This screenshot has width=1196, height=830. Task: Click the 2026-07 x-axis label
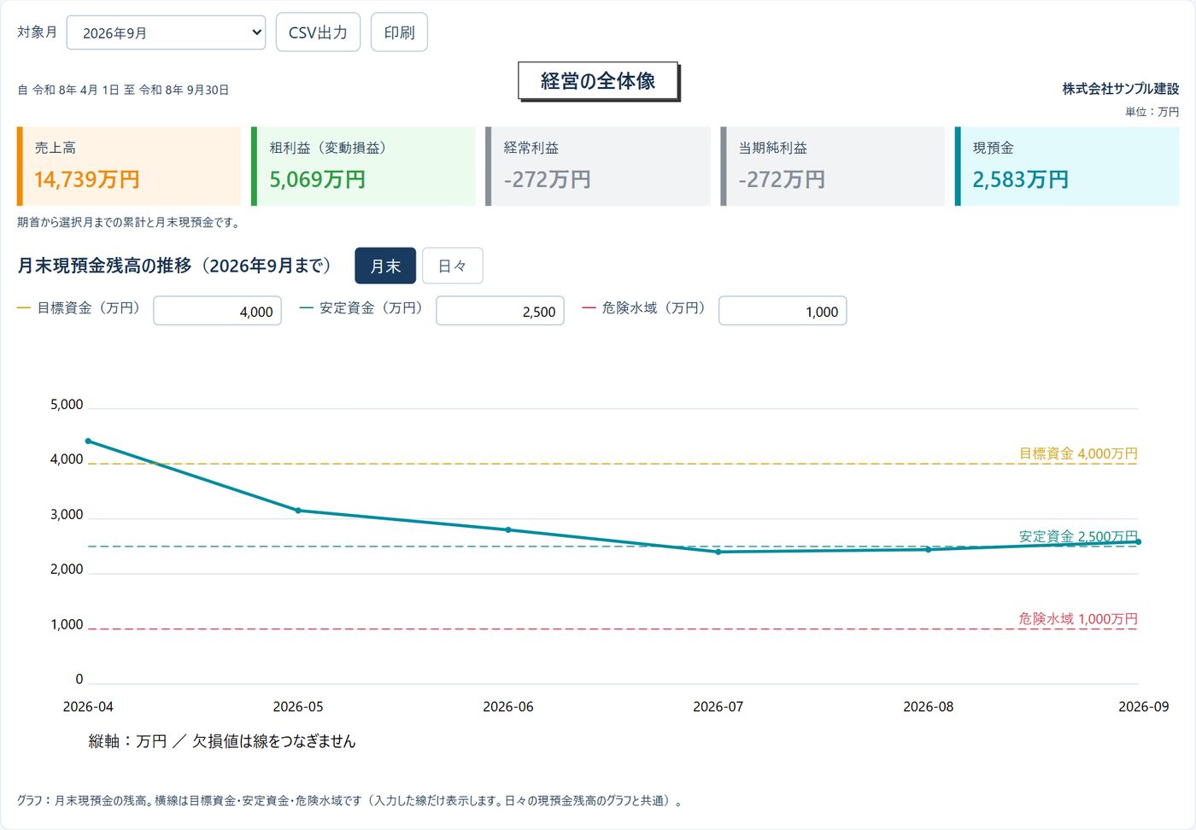(718, 707)
